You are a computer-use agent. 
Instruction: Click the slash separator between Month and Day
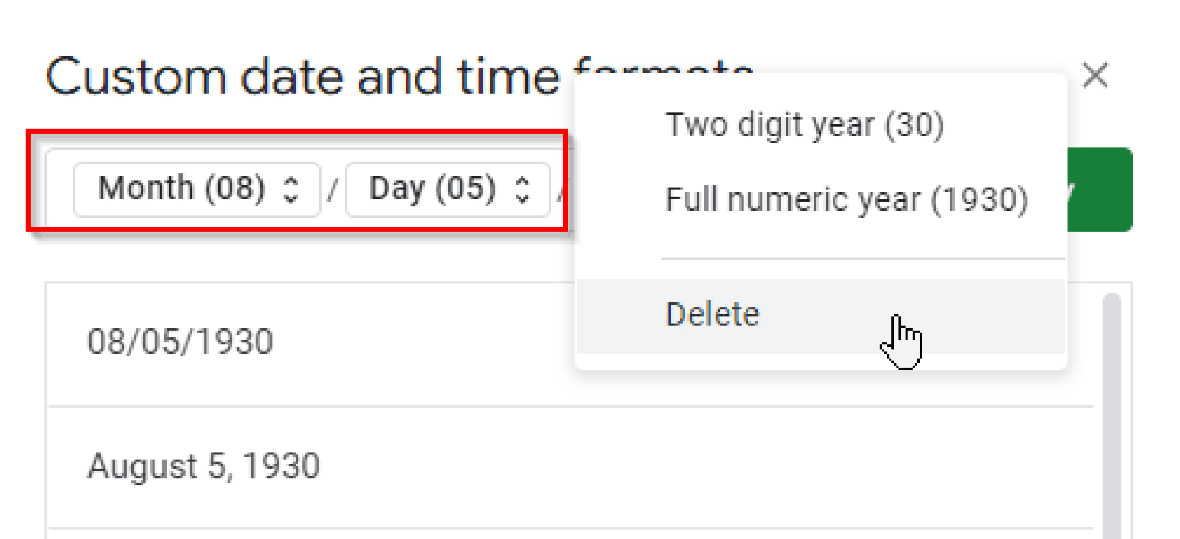333,189
